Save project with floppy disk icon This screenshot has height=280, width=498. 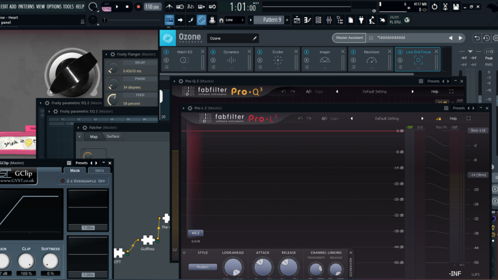tap(456, 6)
